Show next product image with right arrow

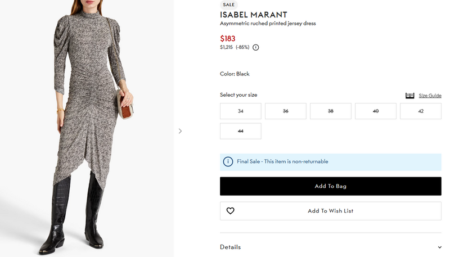point(180,131)
